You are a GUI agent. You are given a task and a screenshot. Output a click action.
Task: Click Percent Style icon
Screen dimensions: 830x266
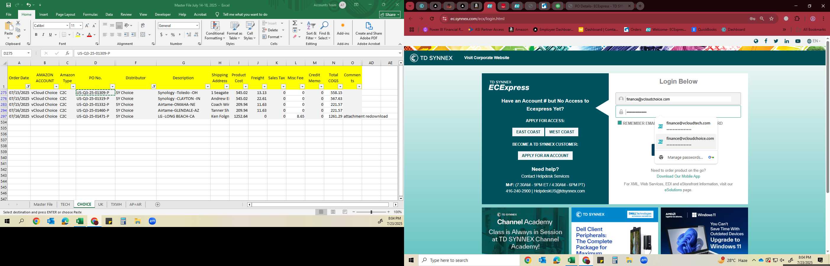click(x=173, y=35)
